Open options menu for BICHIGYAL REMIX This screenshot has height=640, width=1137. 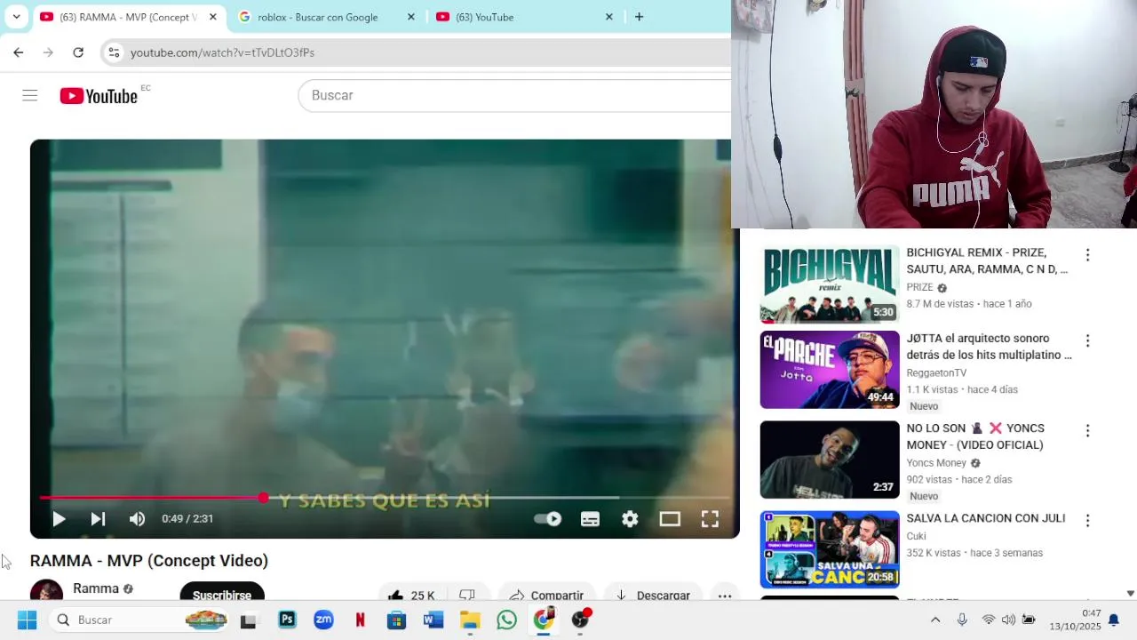click(x=1087, y=255)
